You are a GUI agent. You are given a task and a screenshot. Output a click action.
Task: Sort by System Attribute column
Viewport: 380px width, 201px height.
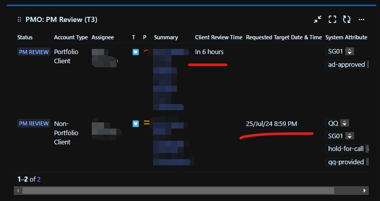[x=346, y=37]
